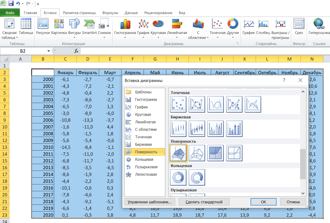
Task: Switch to the Рецензирование tab
Action: (158, 13)
